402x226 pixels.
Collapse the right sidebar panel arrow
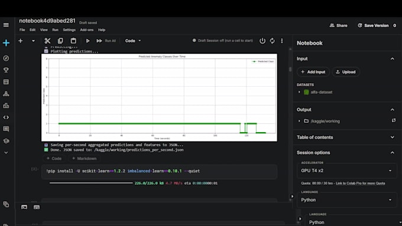pyautogui.click(x=292, y=196)
